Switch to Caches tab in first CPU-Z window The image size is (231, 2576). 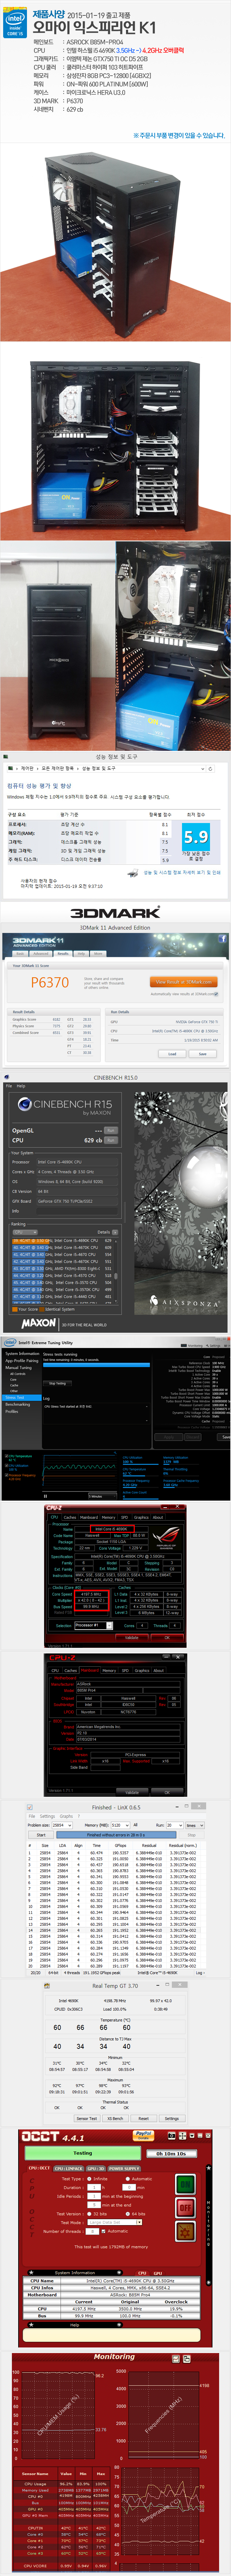[70, 1517]
